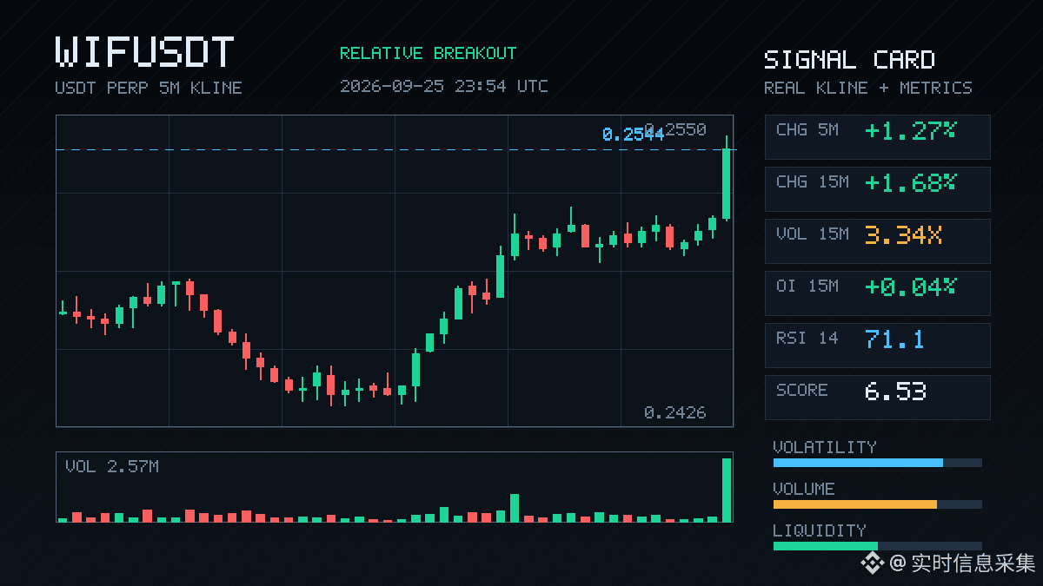Click the green LIQUIDITY bar
Image resolution: width=1043 pixels, height=586 pixels.
tap(825, 546)
